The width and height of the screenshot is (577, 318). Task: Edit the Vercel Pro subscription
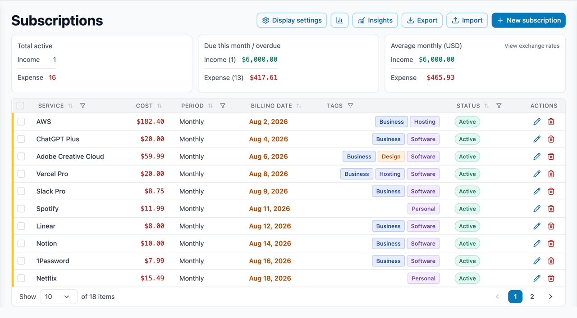[537, 174]
